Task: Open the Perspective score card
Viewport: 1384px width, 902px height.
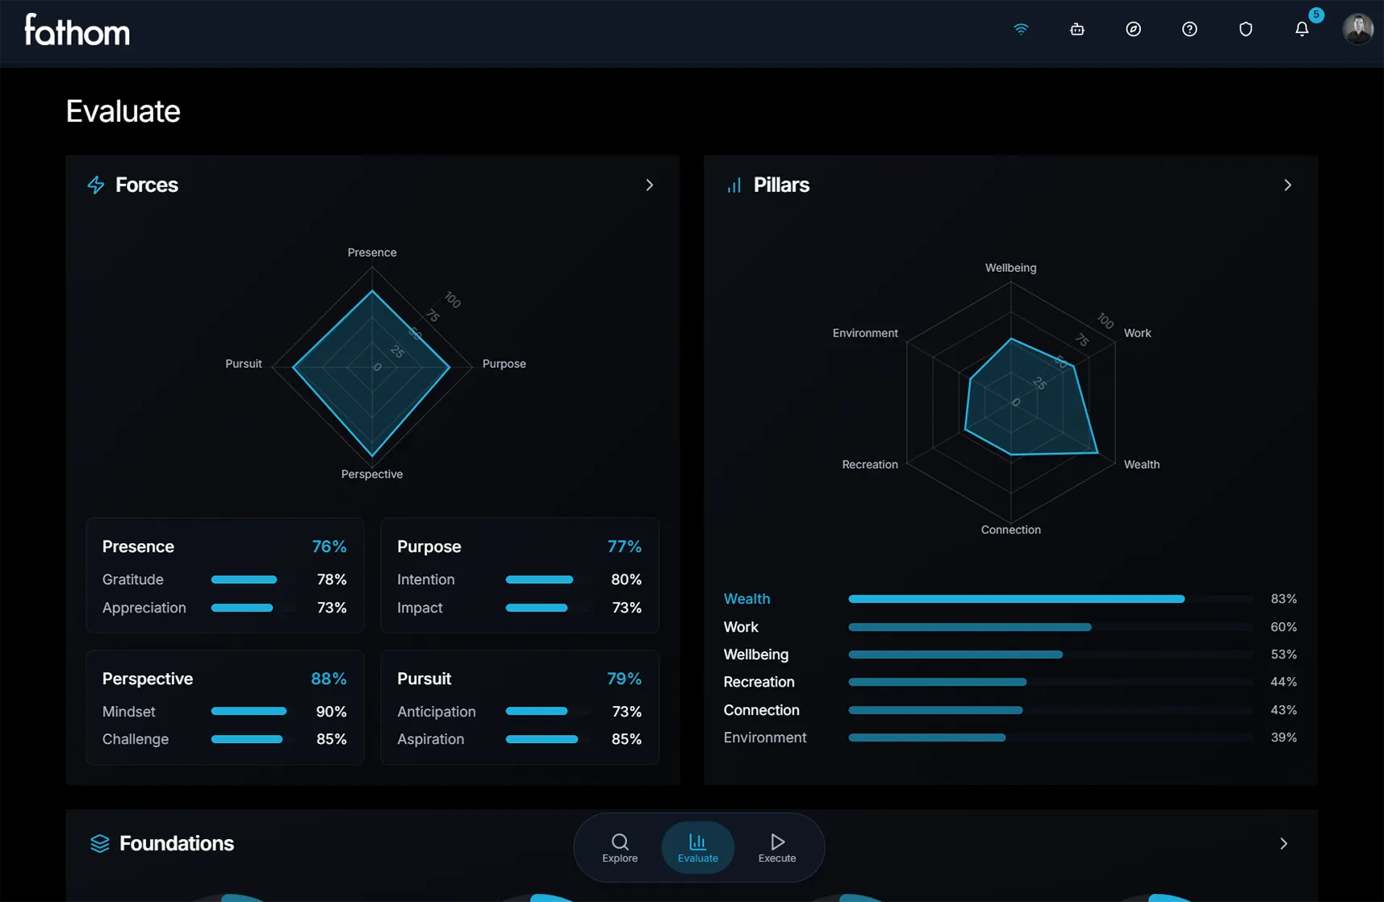Action: [224, 707]
